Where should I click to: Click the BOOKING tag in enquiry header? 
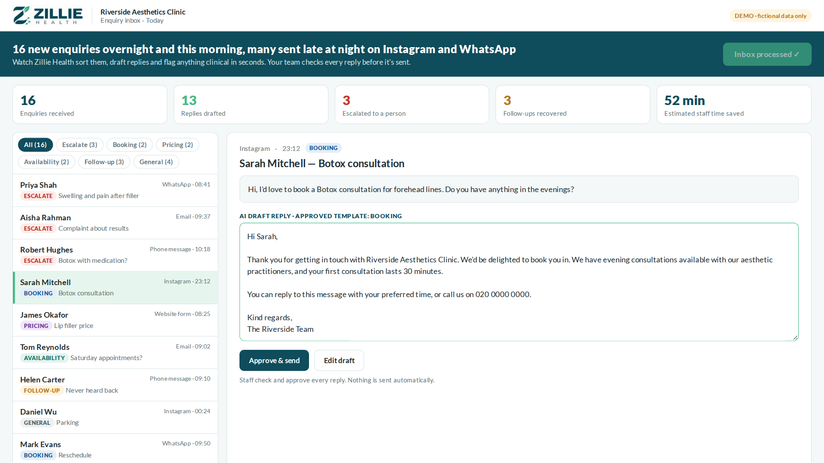(x=324, y=148)
